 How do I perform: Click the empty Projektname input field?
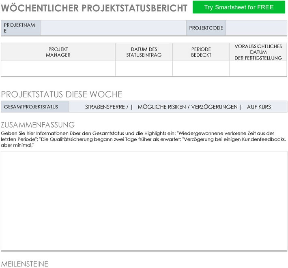coord(113,28)
